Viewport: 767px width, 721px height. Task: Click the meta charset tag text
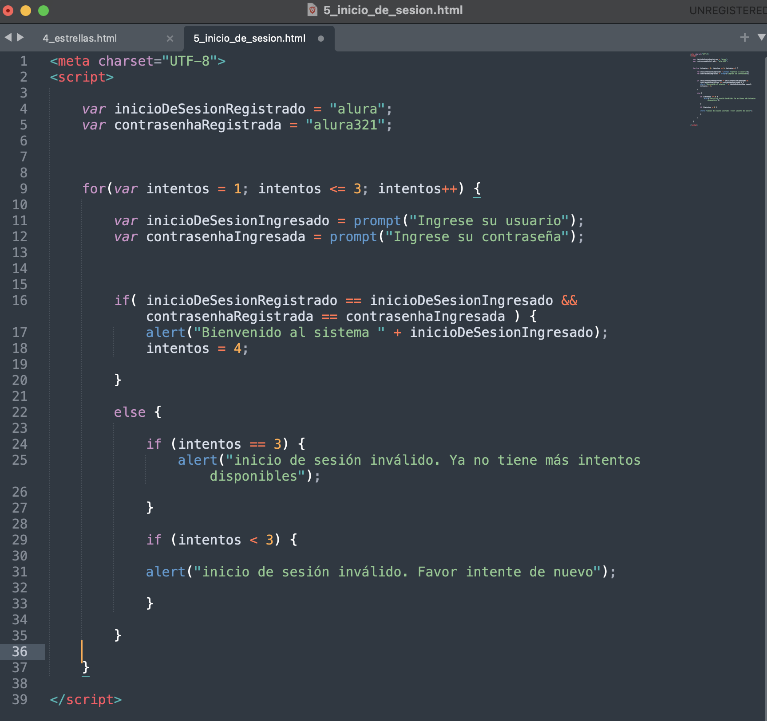(138, 61)
